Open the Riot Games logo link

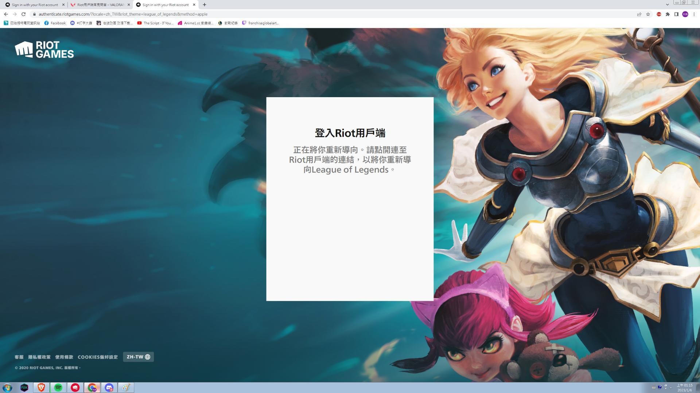click(x=44, y=50)
